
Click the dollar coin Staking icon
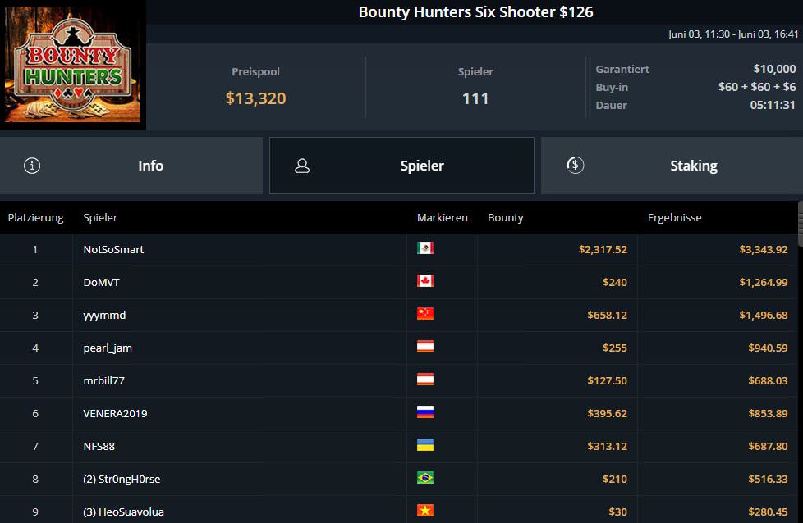tap(575, 166)
